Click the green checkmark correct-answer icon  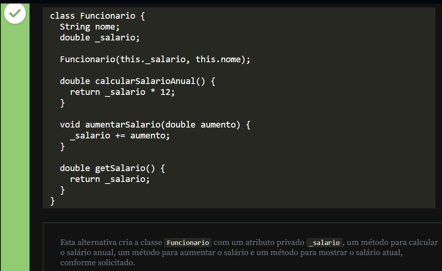pos(15,14)
